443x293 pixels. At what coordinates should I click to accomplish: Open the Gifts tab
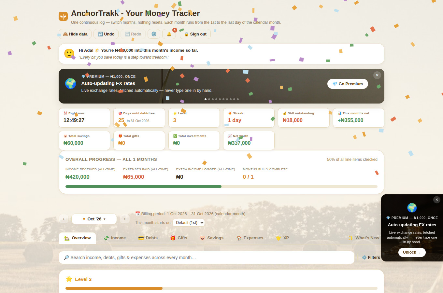tap(179, 238)
